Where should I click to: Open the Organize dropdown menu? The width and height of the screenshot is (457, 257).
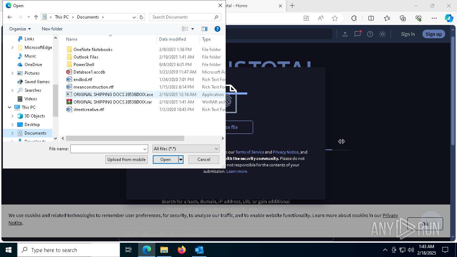(20, 29)
